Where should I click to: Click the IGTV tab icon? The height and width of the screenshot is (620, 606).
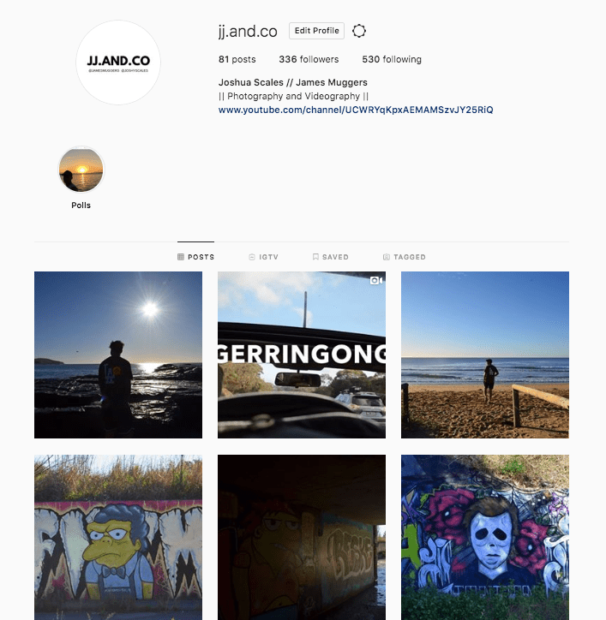(252, 257)
